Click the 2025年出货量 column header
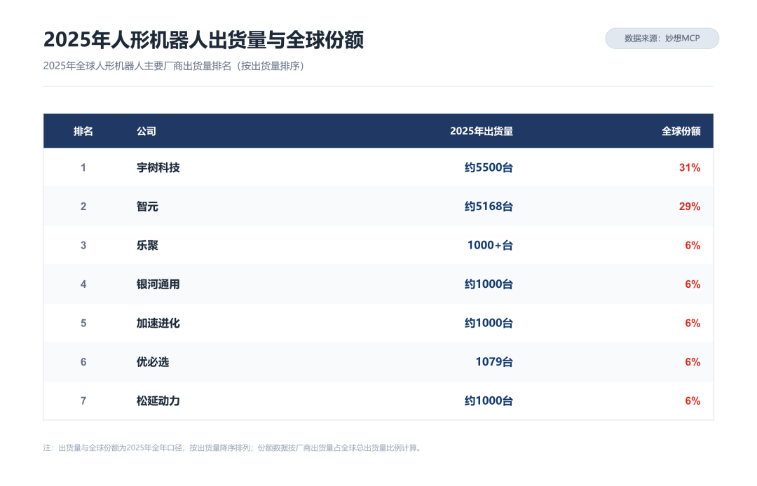 482,131
